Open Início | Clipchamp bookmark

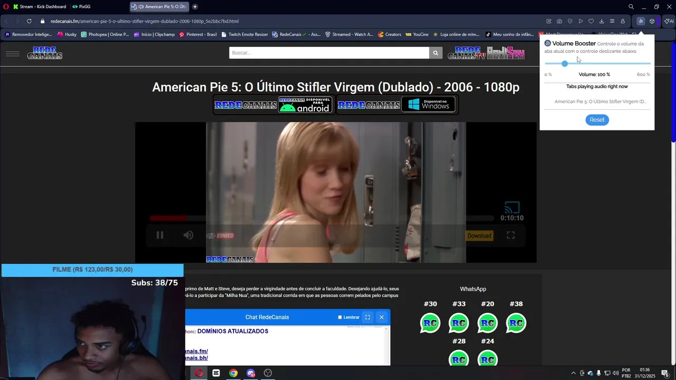pyautogui.click(x=154, y=34)
